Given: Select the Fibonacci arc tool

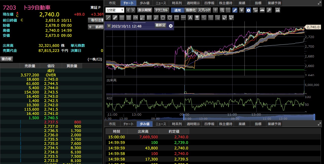Looking at the screenshot, I should 136,18.
